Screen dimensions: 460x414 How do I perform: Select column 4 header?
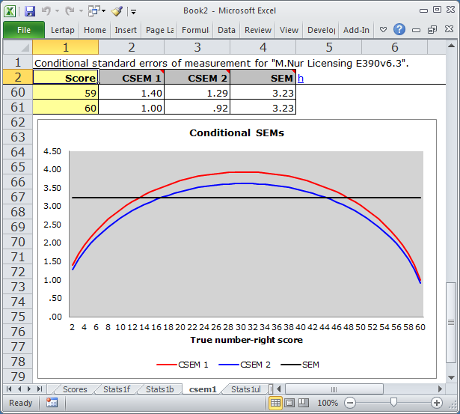pyautogui.click(x=263, y=47)
